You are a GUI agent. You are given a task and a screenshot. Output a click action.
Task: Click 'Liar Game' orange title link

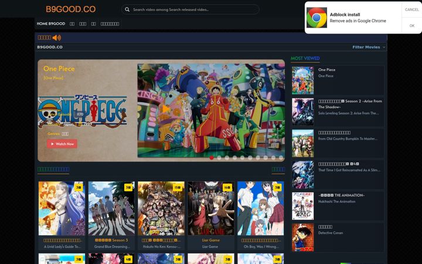pos(211,241)
